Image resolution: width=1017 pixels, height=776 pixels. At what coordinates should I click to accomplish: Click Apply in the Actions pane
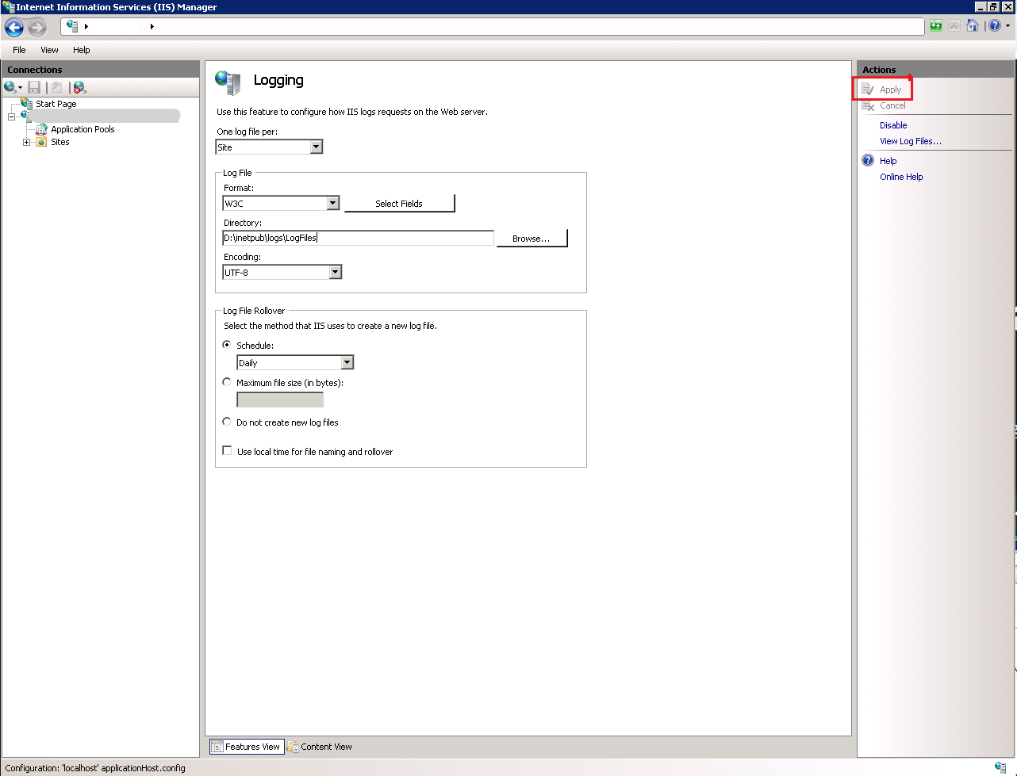pyautogui.click(x=891, y=90)
